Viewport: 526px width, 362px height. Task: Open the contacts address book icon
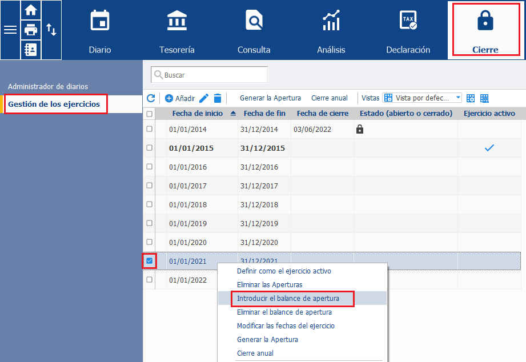click(x=31, y=50)
